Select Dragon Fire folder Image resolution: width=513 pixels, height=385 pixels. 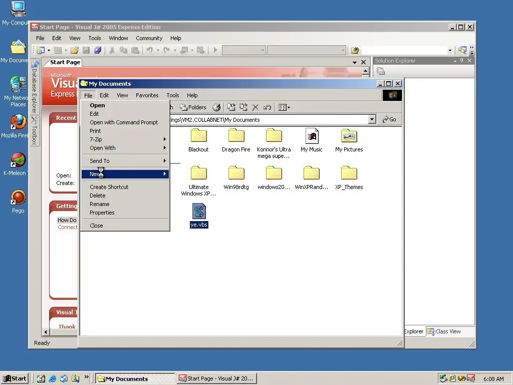(236, 140)
